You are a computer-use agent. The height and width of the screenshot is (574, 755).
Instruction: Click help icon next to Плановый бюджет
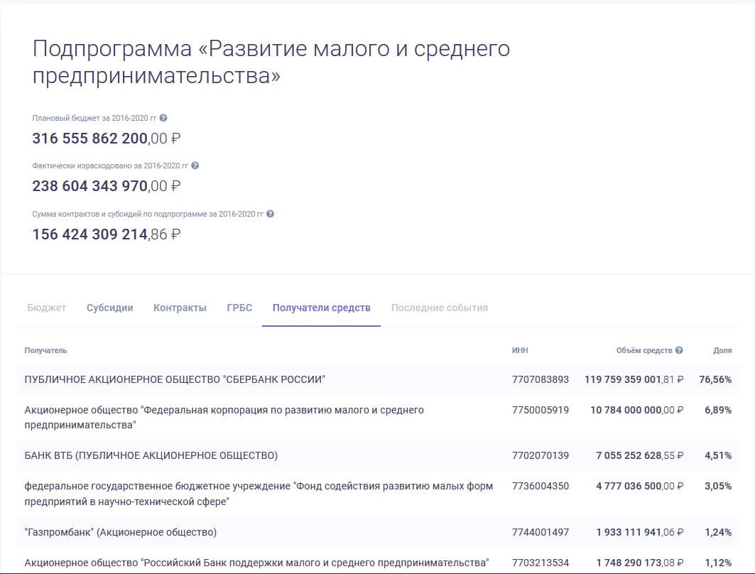pos(163,118)
